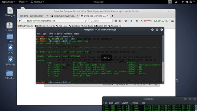Open File menu in root@kali:~ terminal
197x111 pixels.
point(105,103)
